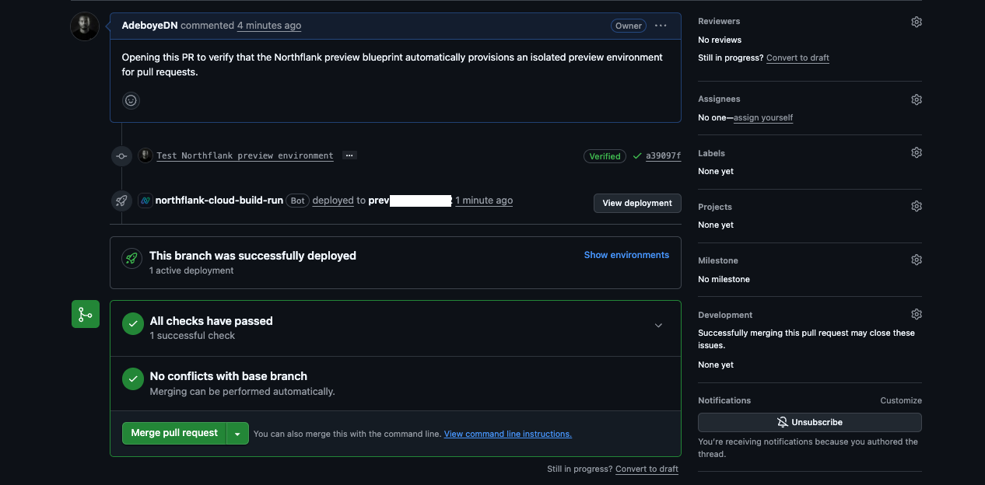Open Show environments link
985x485 pixels.
tap(626, 255)
